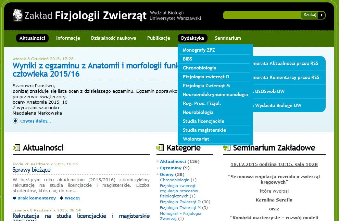339x221 pixels.
Task: Click the 18.12.2015 godzina 10:15 seminar text
Action: point(274,165)
